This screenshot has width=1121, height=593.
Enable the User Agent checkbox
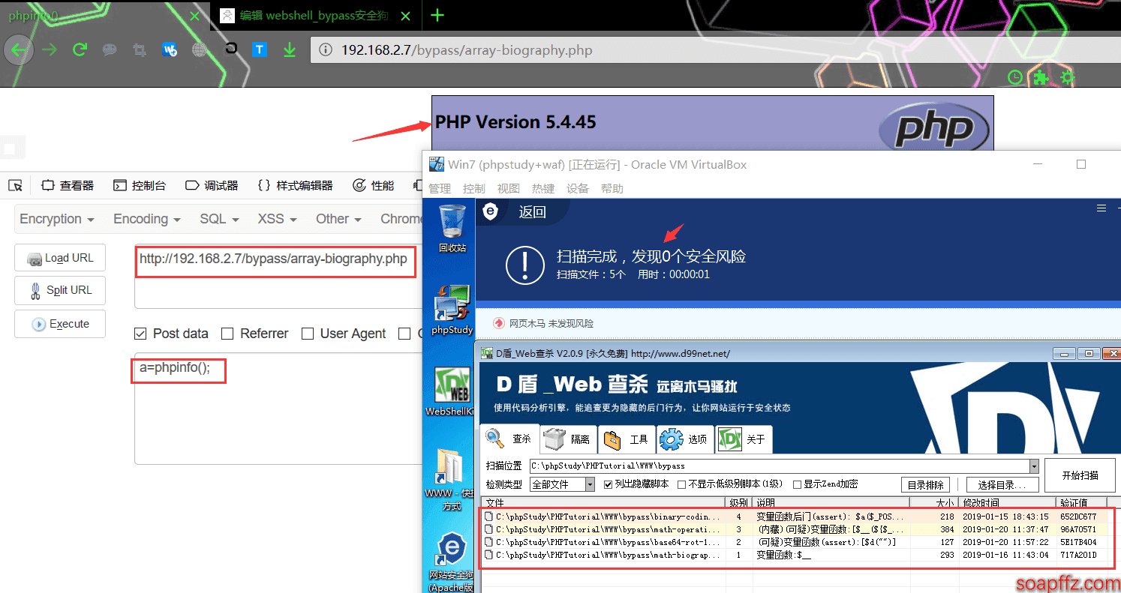click(307, 334)
